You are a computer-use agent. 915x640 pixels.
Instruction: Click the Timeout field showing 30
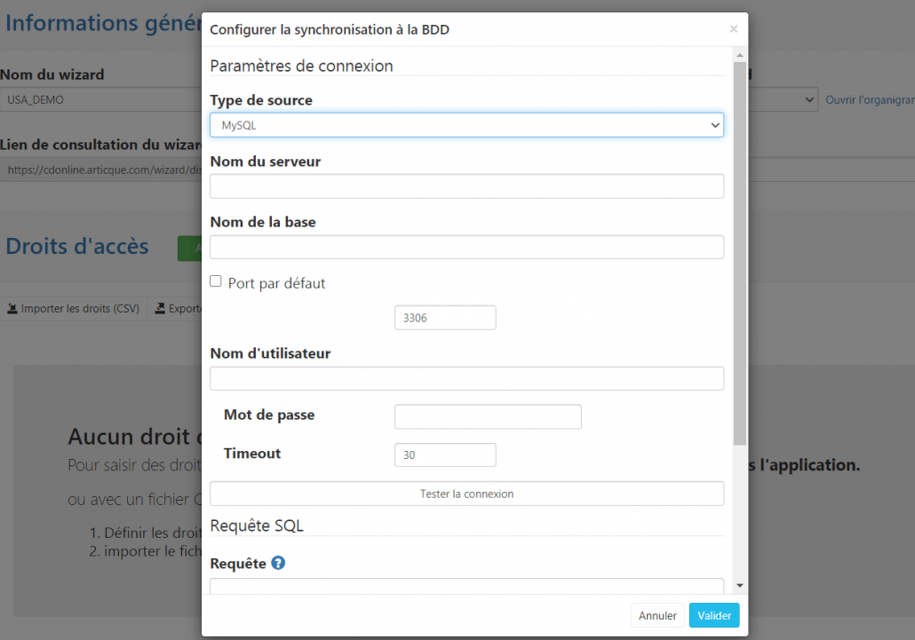(444, 454)
